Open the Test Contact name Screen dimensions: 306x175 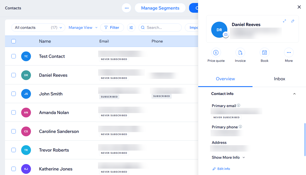pos(52,56)
